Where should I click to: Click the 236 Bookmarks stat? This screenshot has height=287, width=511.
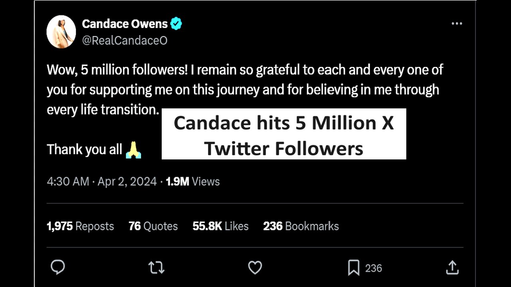301,226
